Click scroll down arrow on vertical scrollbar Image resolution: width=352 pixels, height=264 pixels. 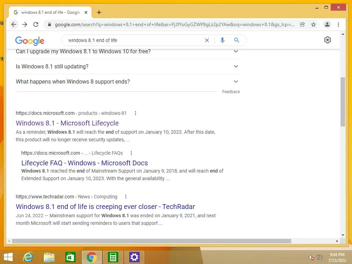[x=343, y=235]
